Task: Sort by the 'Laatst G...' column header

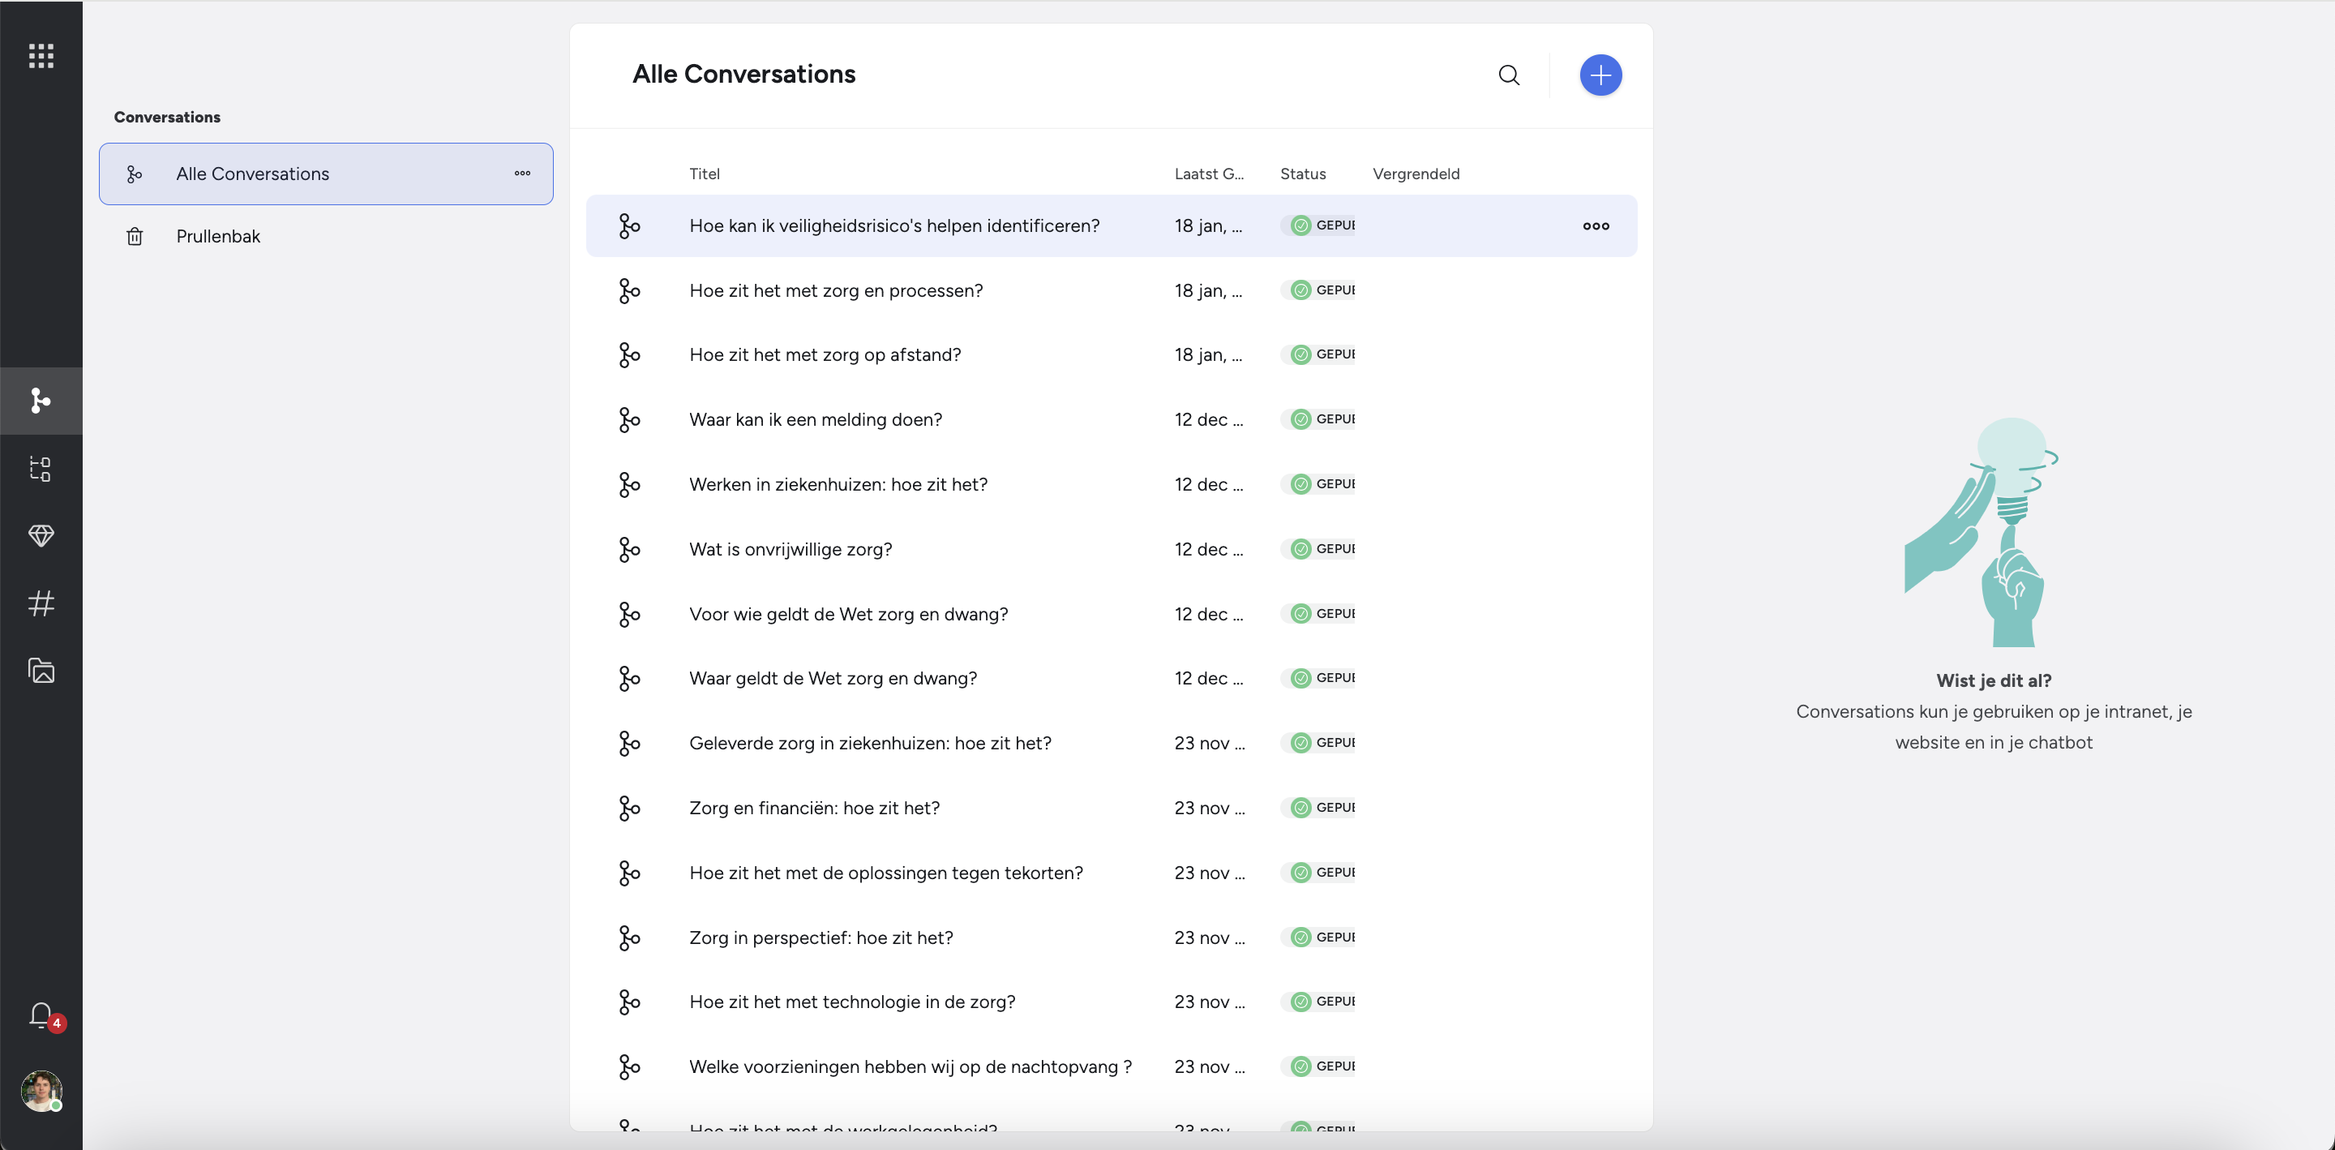Action: [x=1208, y=174]
